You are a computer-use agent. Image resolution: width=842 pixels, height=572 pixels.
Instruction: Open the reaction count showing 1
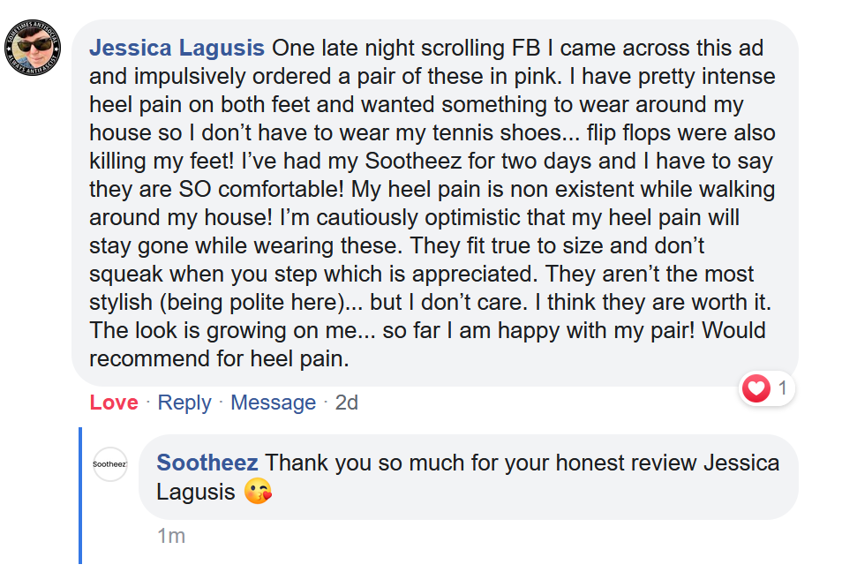click(782, 388)
